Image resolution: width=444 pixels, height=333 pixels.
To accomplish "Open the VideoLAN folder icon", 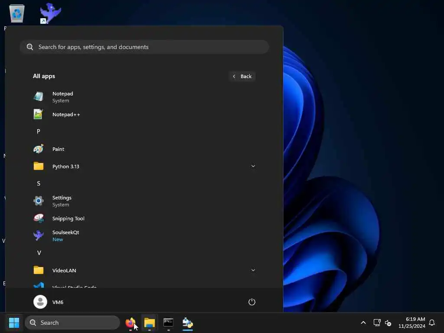I will (39, 270).
